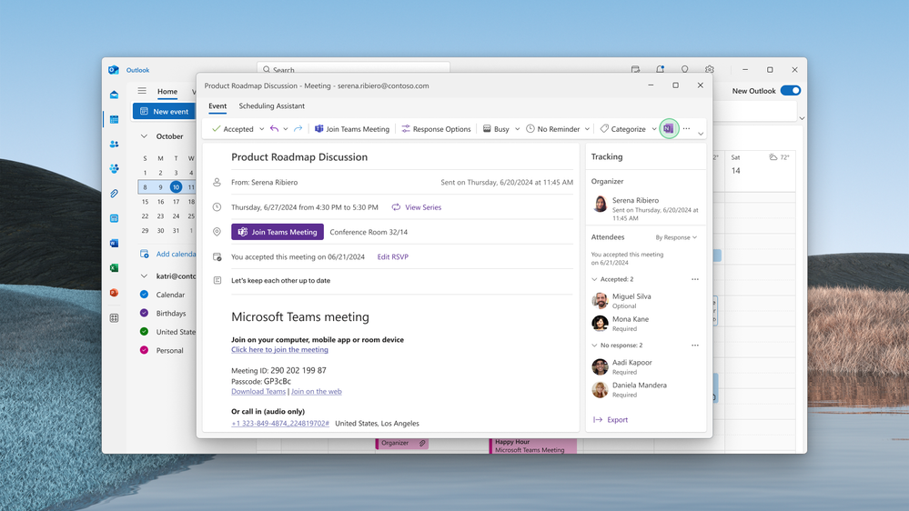Open Files paperclip icon in sidebar

(115, 194)
